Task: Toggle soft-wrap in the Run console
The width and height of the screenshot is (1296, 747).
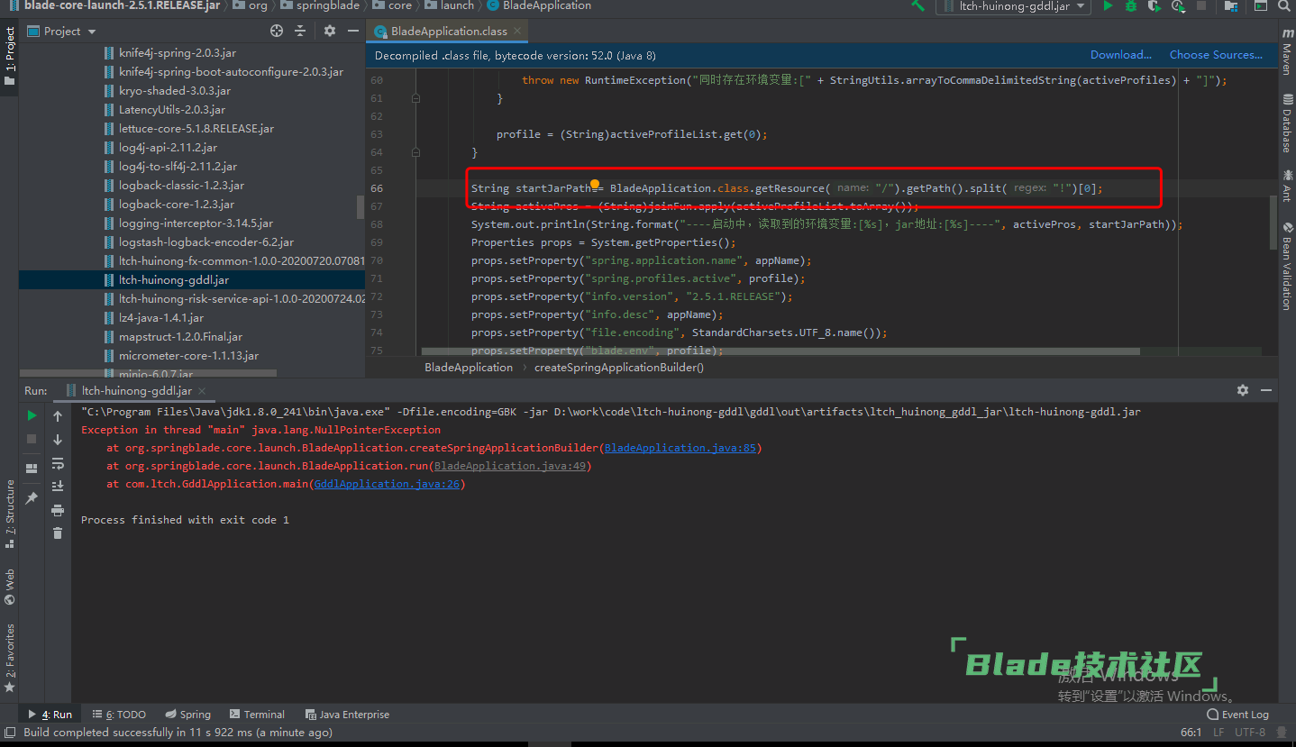Action: tap(58, 463)
